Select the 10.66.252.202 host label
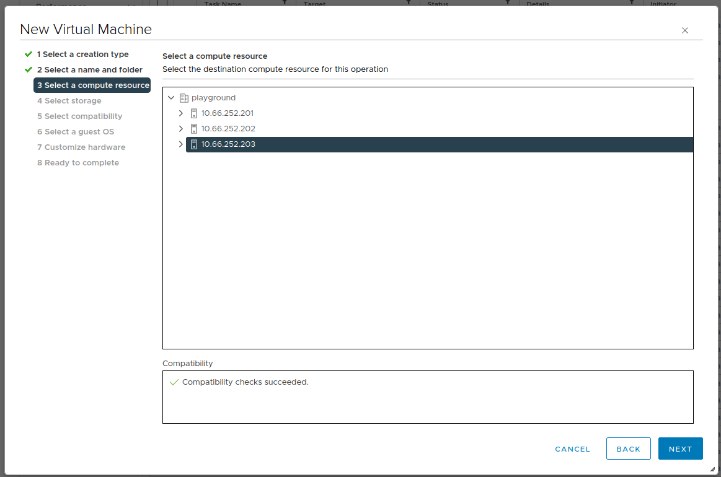Image resolution: width=721 pixels, height=477 pixels. pyautogui.click(x=228, y=129)
